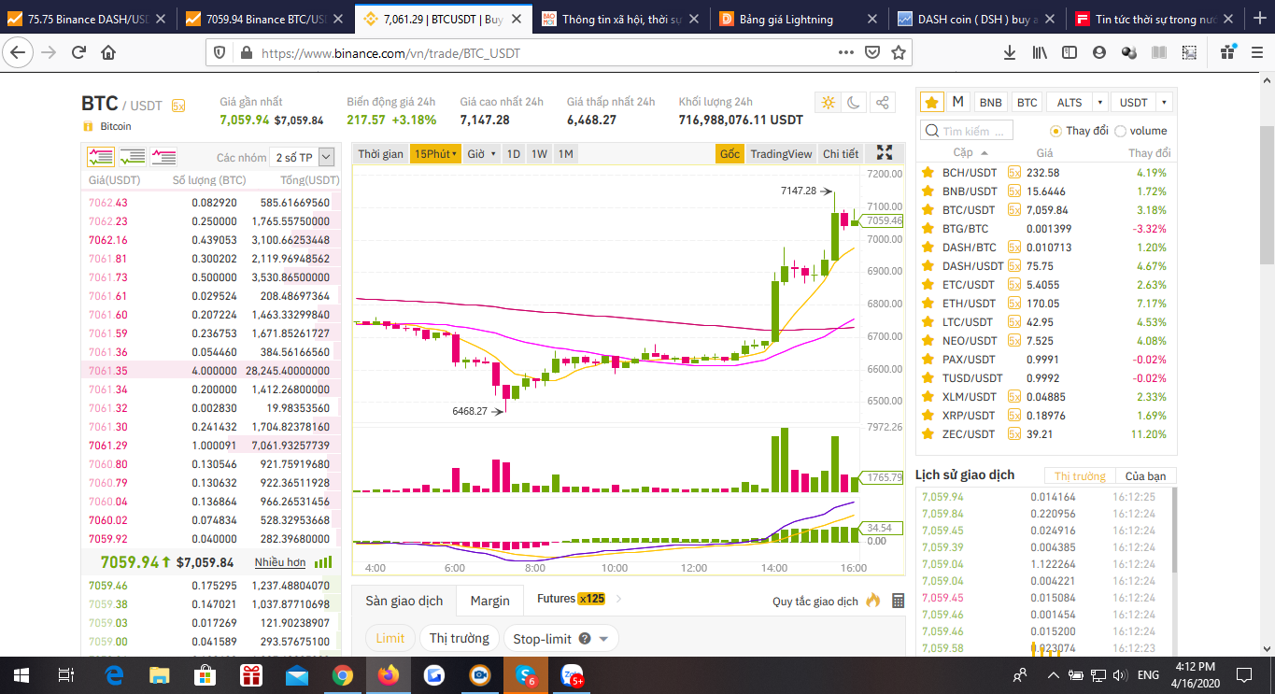Open Windows File Explorer from the taskbar
Viewport: 1275px width, 694px height.
(160, 675)
